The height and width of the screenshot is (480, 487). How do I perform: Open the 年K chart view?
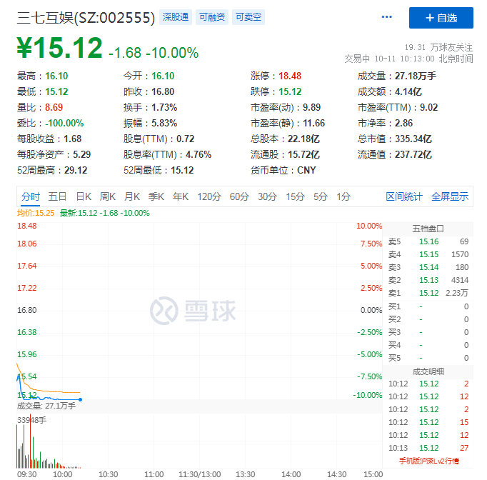[x=181, y=196]
